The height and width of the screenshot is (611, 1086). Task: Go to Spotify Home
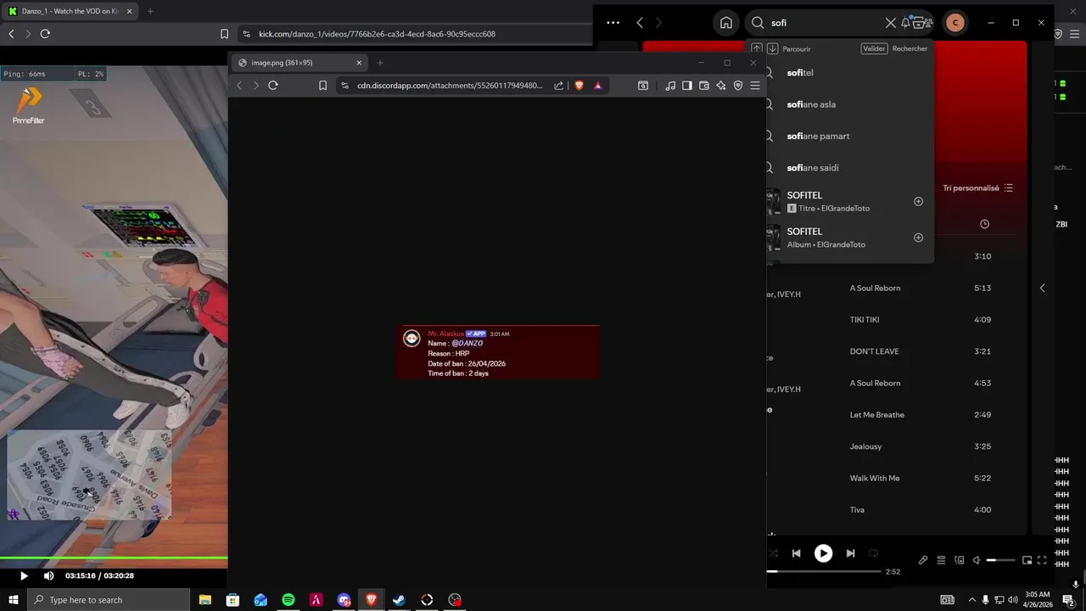[x=726, y=23]
